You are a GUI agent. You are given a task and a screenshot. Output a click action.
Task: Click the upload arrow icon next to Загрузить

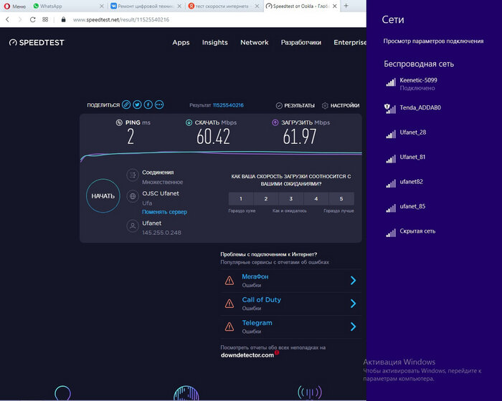[x=275, y=122]
